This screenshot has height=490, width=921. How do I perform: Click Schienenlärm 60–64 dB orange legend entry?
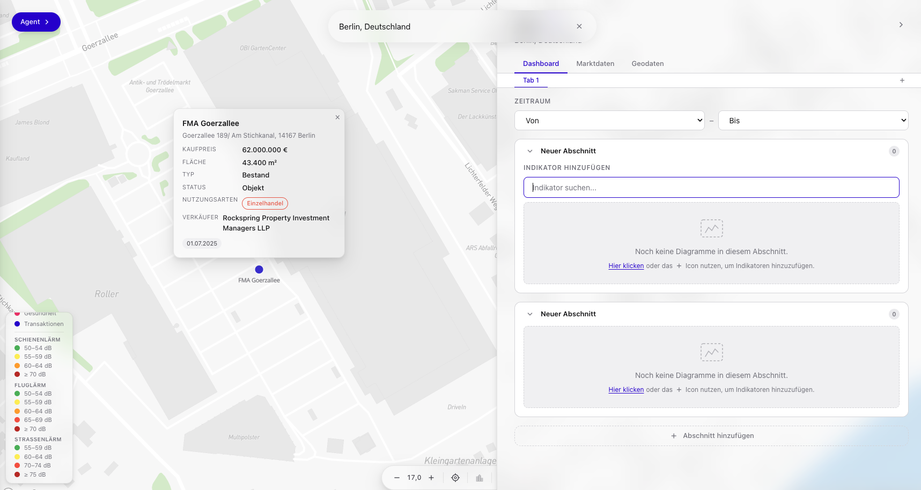click(33, 366)
